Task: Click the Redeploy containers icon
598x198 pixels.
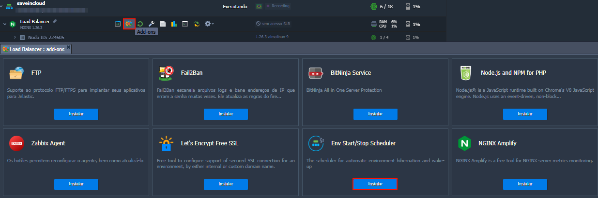Action: [x=197, y=24]
